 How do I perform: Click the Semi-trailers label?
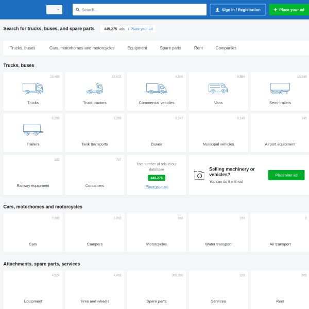click(x=280, y=102)
